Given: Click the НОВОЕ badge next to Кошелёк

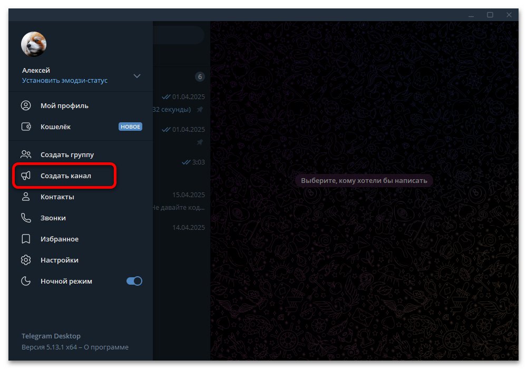Looking at the screenshot, I should 130,127.
